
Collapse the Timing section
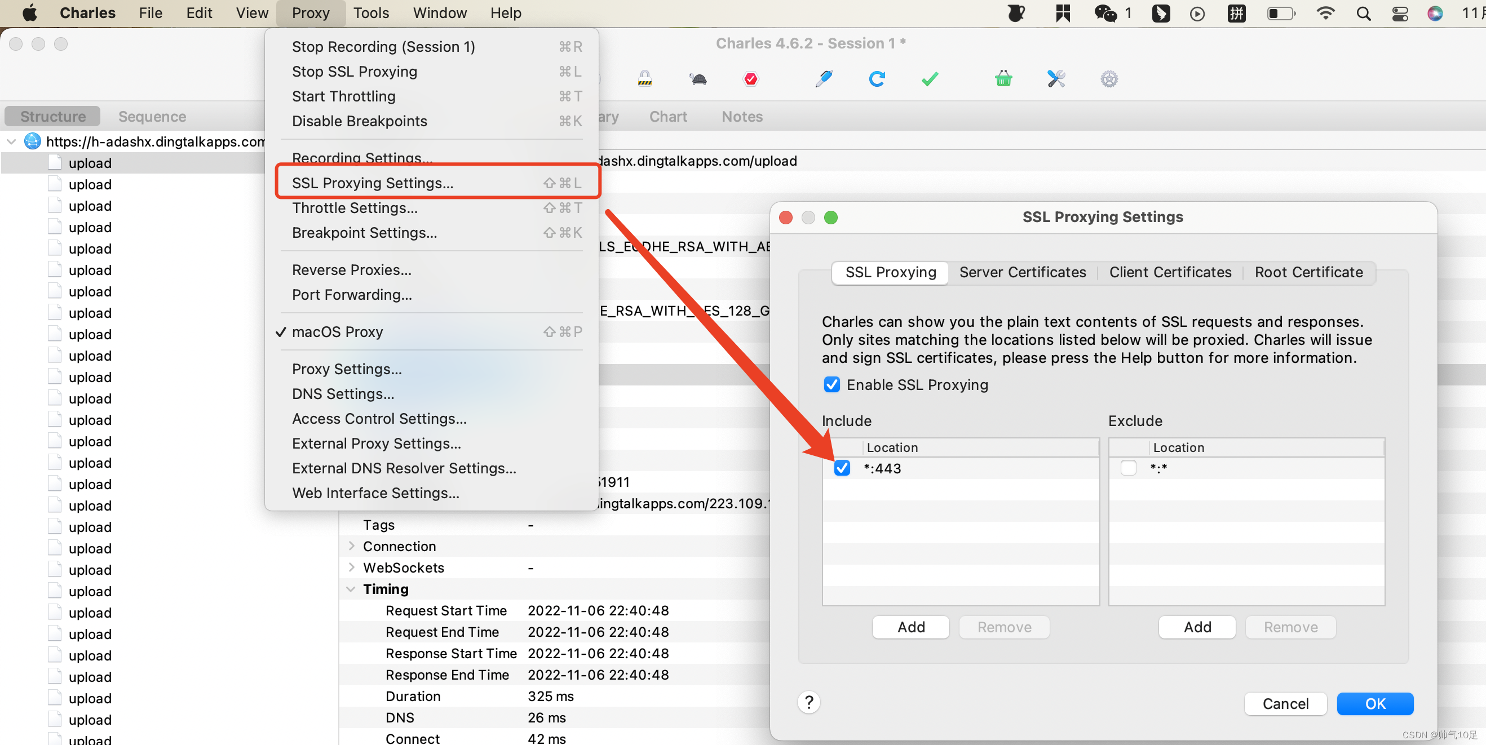(351, 589)
